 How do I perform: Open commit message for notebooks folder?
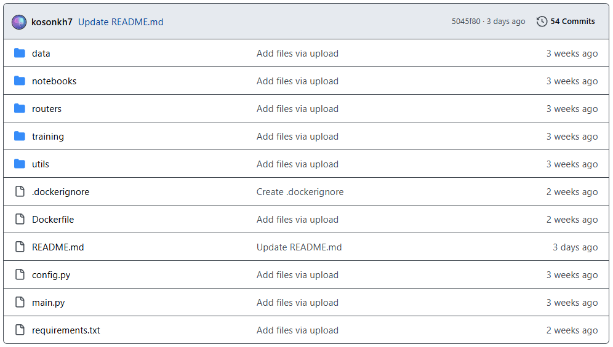pos(297,81)
